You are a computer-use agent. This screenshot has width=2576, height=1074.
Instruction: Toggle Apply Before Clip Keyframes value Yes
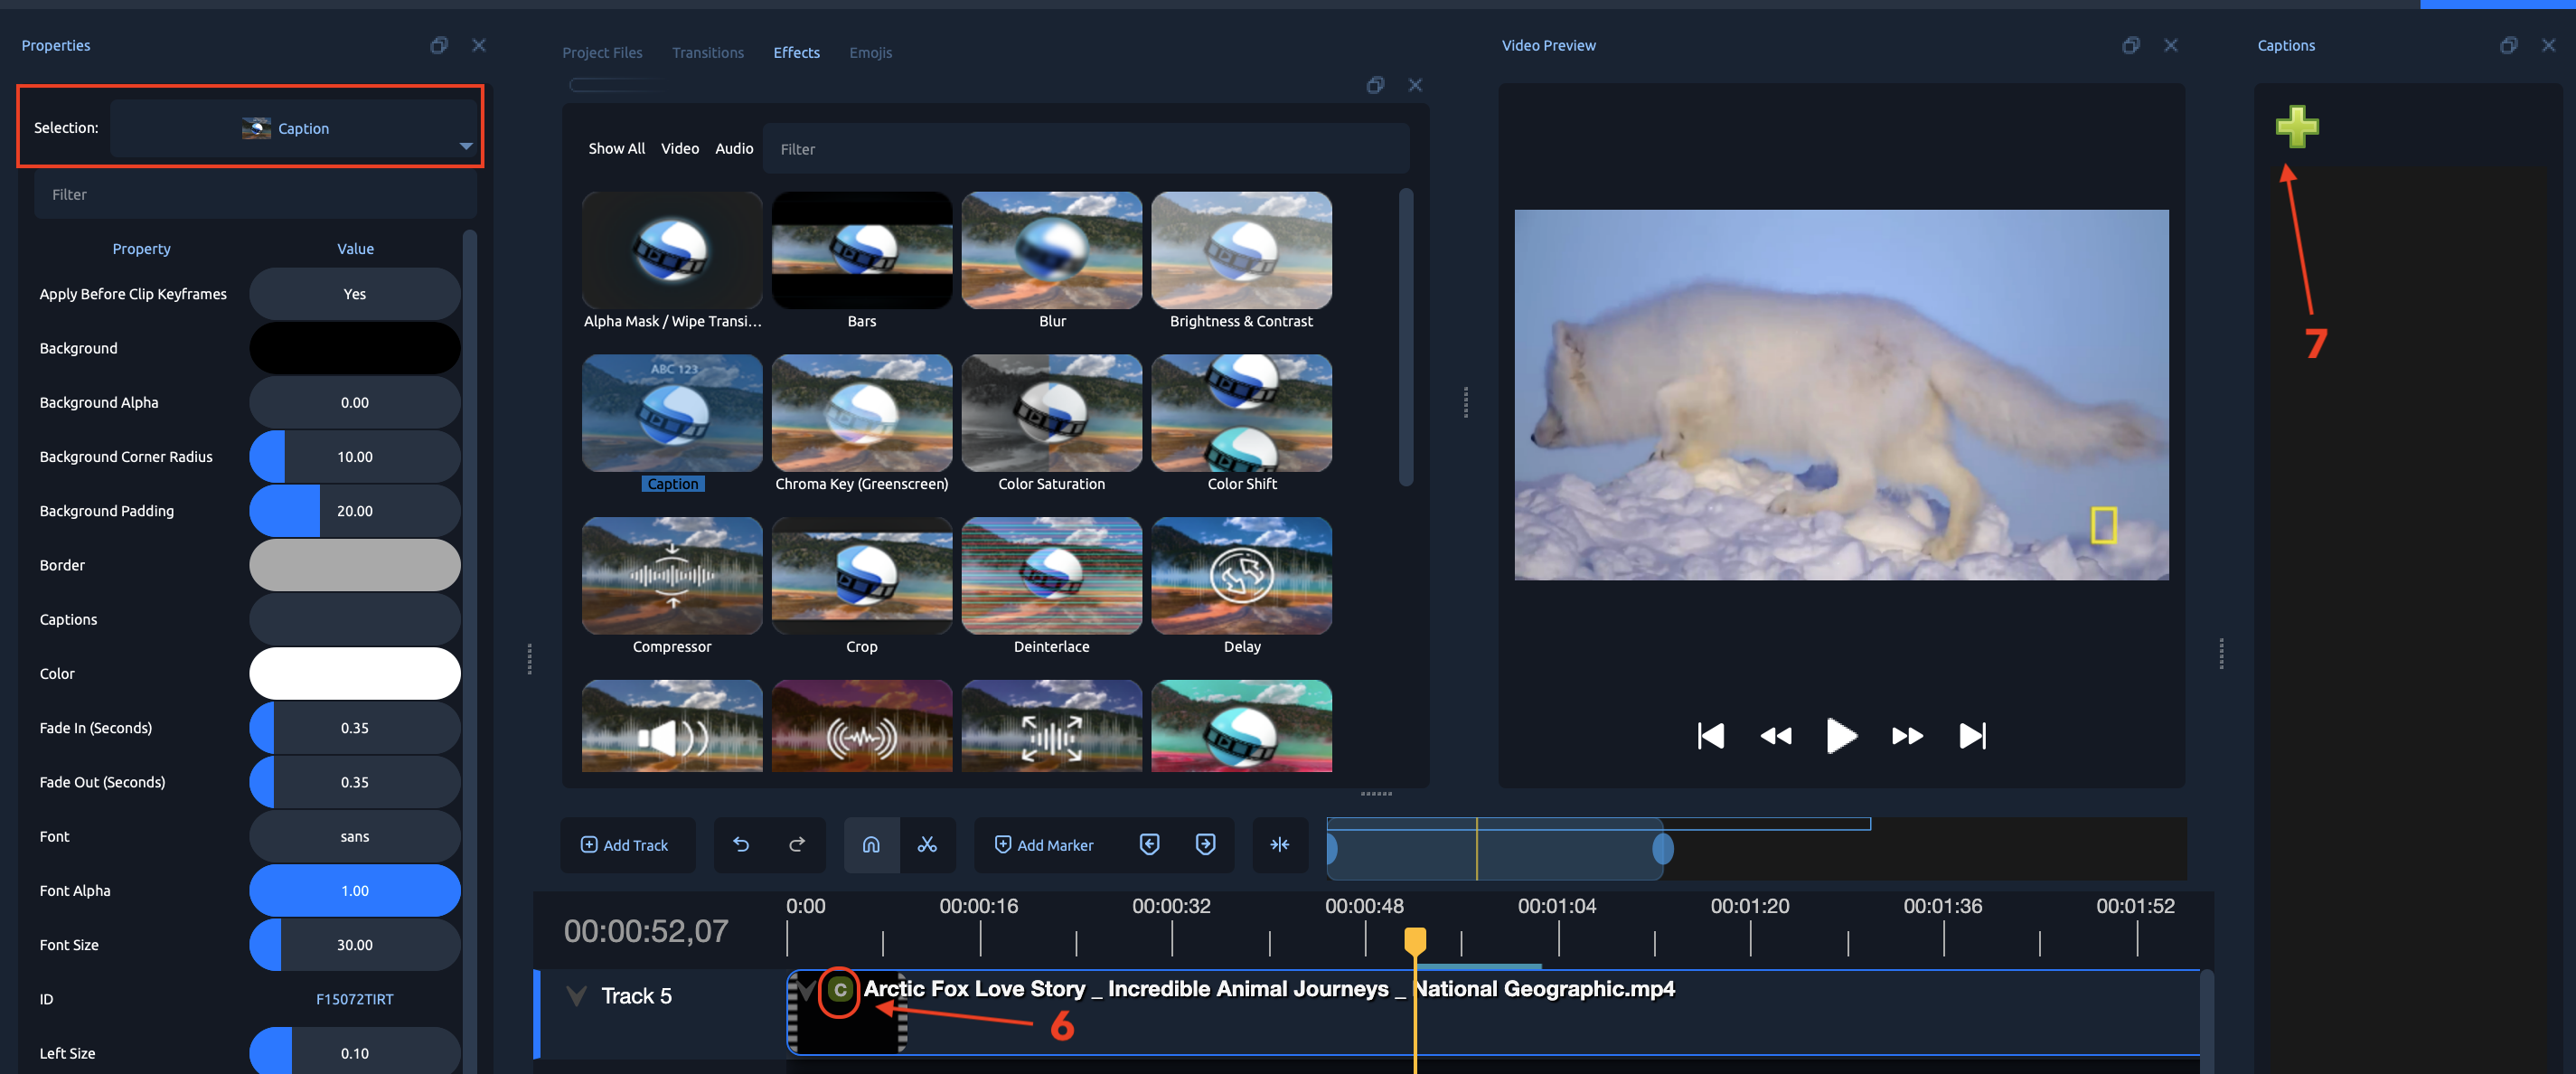click(x=354, y=294)
